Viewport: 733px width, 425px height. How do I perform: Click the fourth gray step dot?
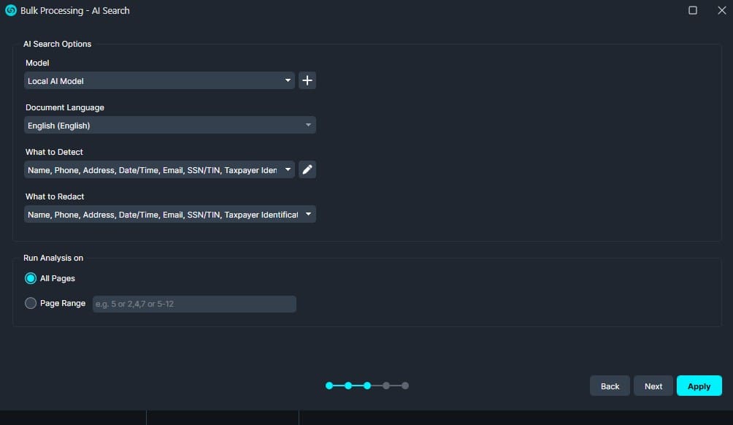[386, 386]
